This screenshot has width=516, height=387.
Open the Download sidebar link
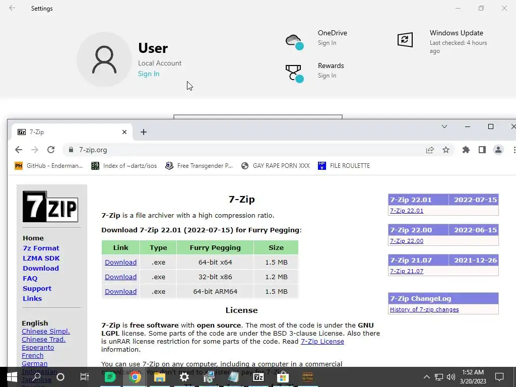41,269
